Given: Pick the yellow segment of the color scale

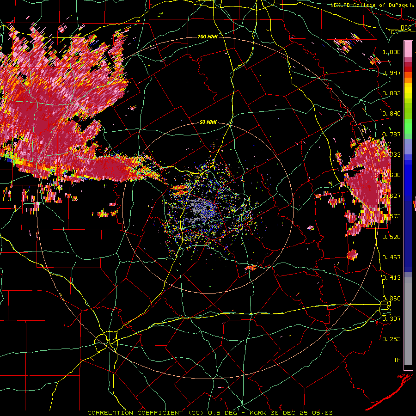Looking at the screenshot, I should pos(408,91).
